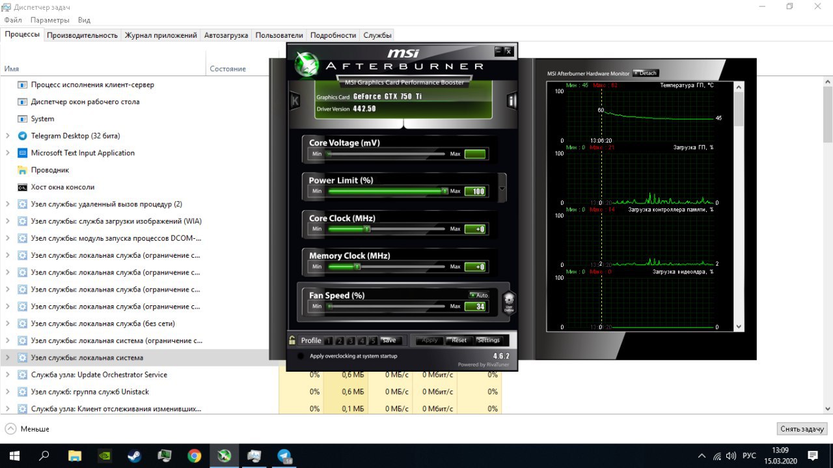This screenshot has height=468, width=833.
Task: Select profile slot 2
Action: tap(340, 340)
